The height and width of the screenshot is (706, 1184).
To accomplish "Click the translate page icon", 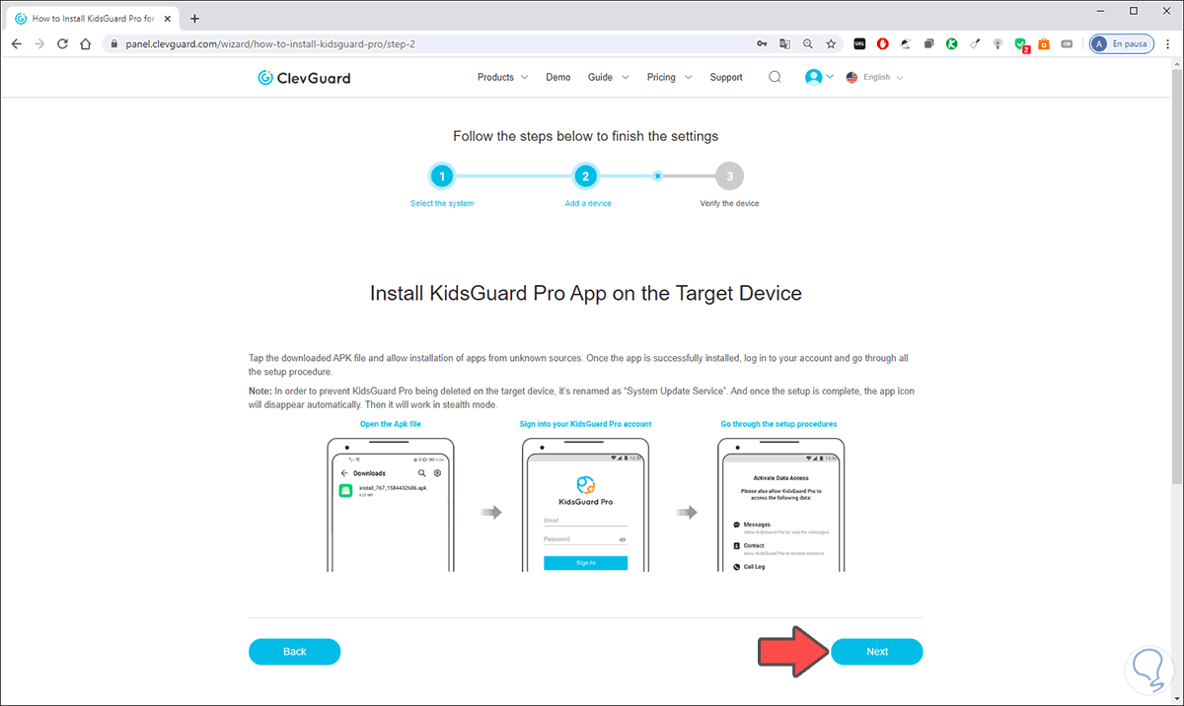I will click(x=785, y=43).
